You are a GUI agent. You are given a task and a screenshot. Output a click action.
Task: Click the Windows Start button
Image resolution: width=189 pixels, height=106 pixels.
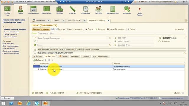3,103
